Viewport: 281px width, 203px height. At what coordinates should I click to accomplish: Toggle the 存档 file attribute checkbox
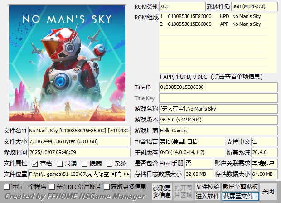pyautogui.click(x=34, y=164)
